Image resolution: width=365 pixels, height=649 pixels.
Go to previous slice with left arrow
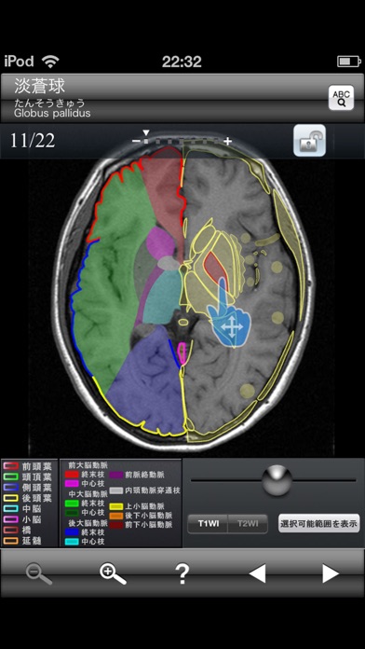coord(257,573)
